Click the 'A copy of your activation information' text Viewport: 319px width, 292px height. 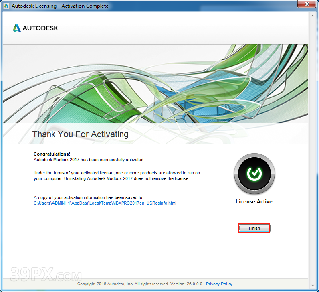pos(88,197)
